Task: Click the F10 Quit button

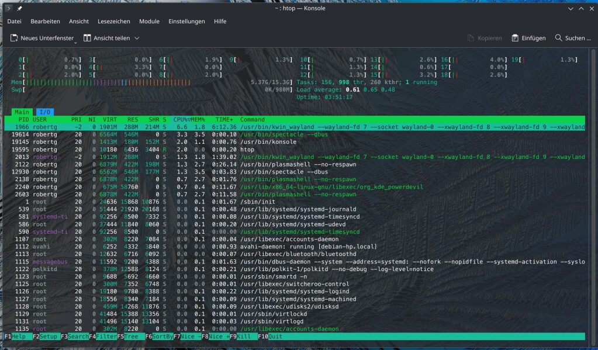Action: tap(275, 337)
